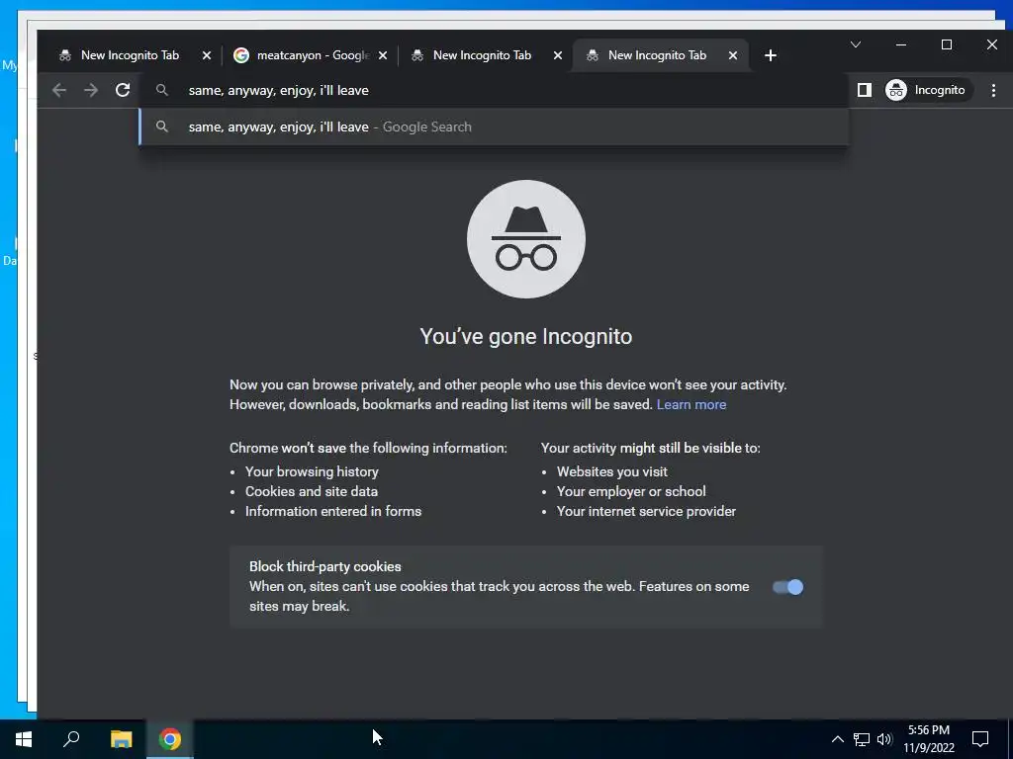This screenshot has width=1013, height=759.
Task: Click into the address bar text
Action: click(x=278, y=90)
